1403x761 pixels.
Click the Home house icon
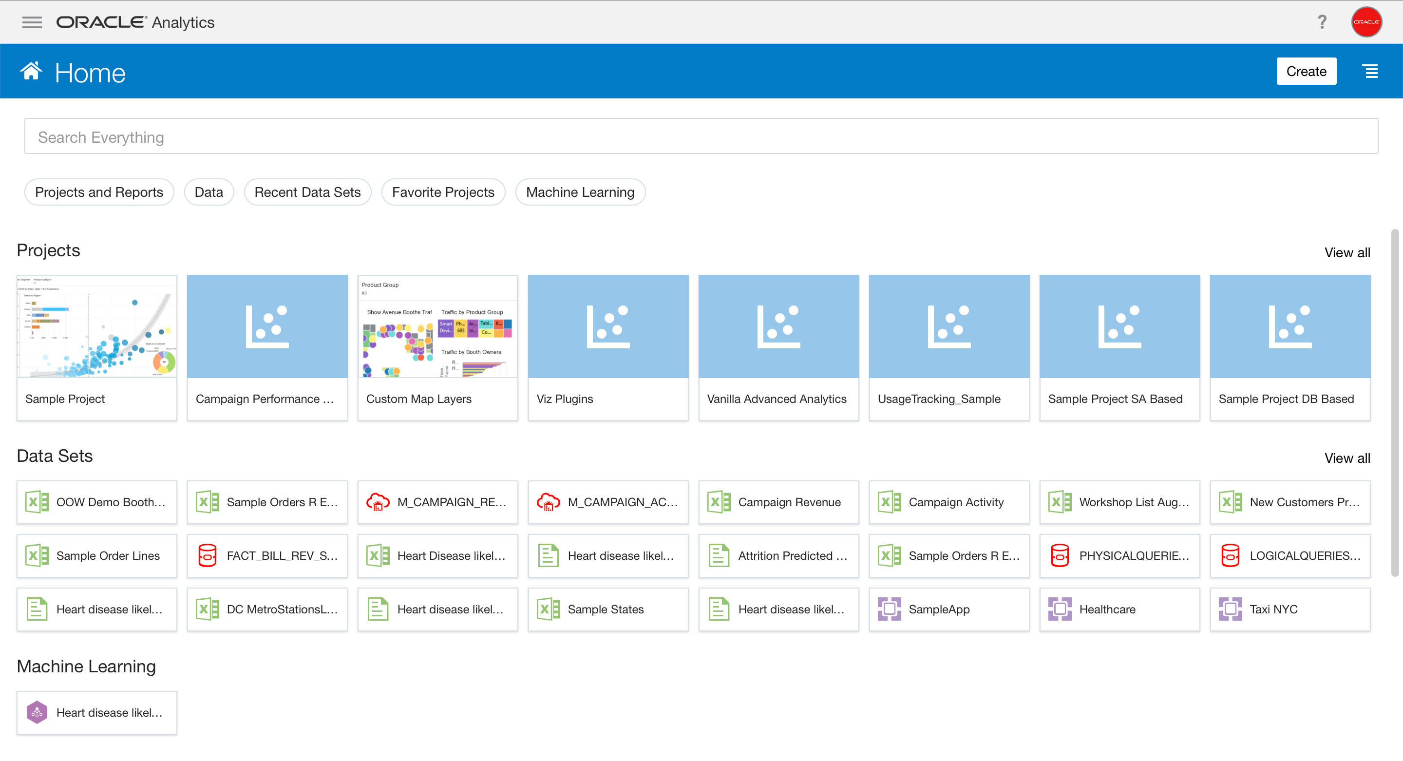click(x=31, y=71)
